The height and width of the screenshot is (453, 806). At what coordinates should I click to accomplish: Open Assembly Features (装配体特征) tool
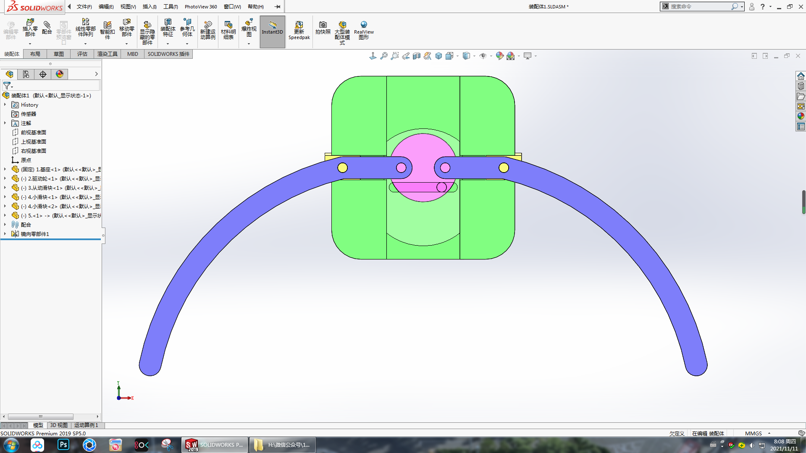point(168,28)
